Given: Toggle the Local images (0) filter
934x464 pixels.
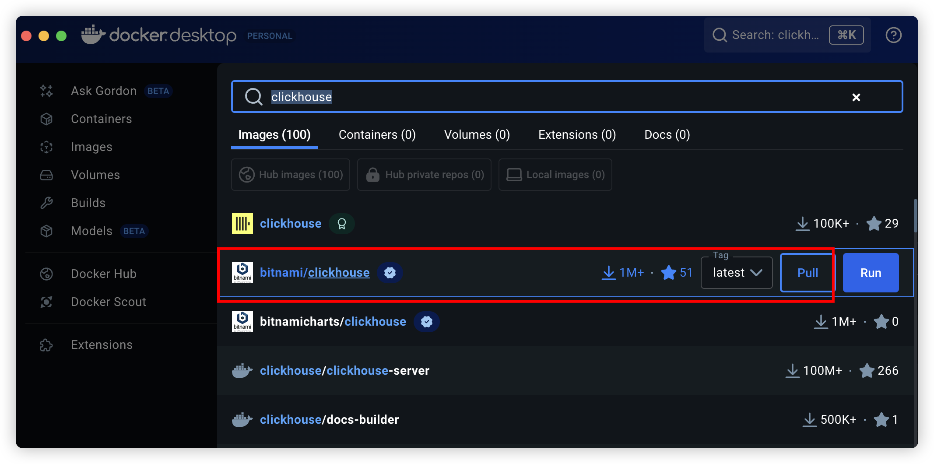Looking at the screenshot, I should point(555,175).
